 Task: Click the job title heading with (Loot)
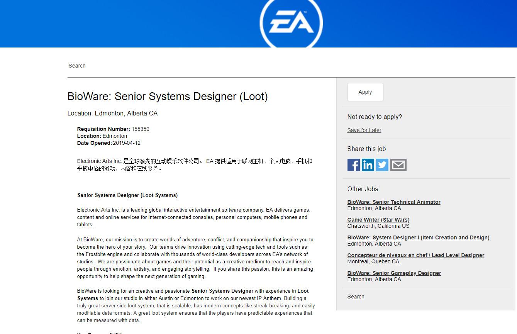167,96
